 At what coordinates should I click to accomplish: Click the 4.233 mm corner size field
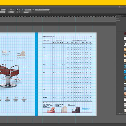pos(28,10)
